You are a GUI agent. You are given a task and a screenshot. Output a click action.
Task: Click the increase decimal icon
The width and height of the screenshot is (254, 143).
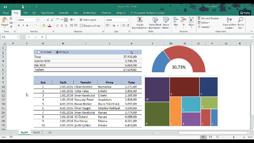pyautogui.click(x=123, y=25)
